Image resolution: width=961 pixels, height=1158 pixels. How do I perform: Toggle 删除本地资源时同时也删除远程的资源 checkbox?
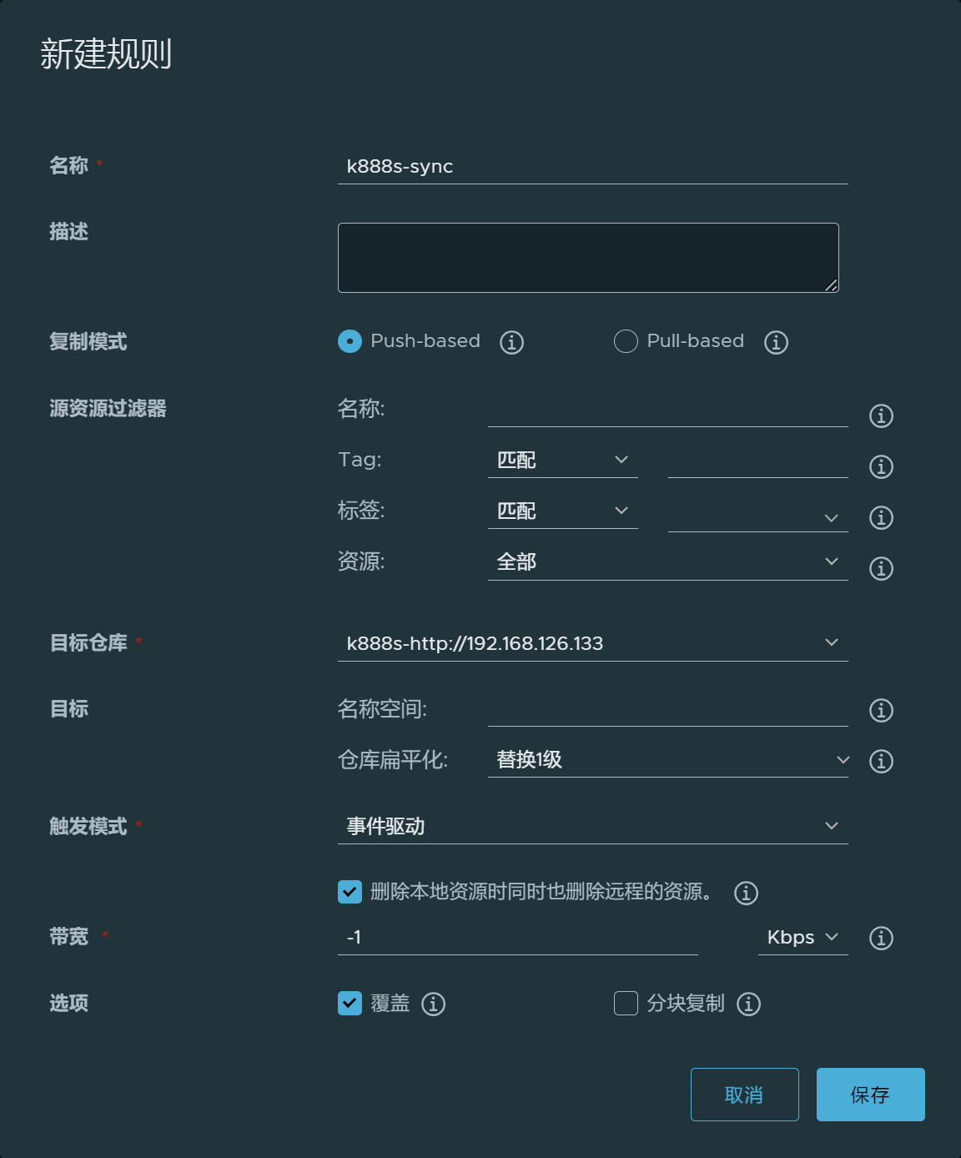point(350,892)
